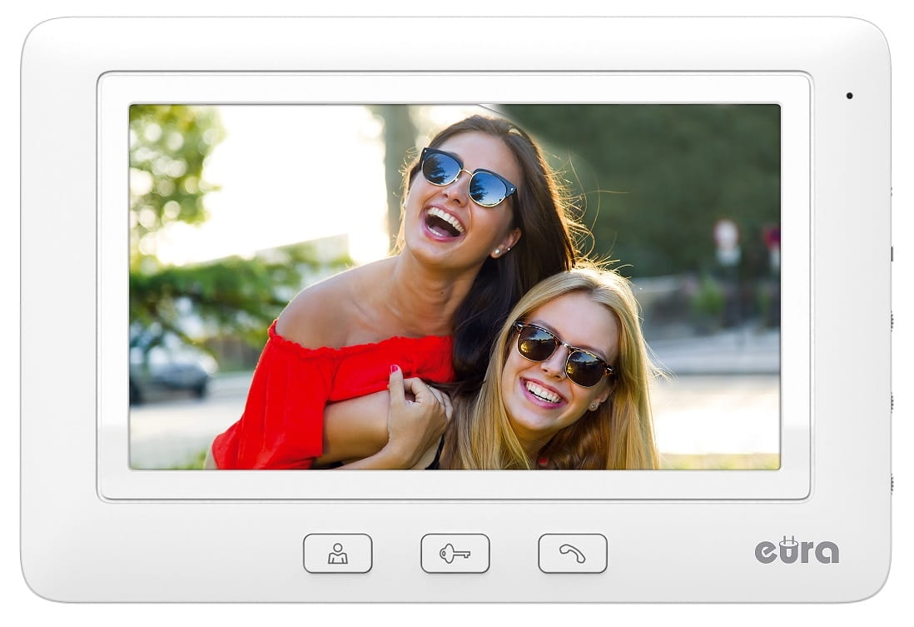Toggle the dark slide switch on the right edge
Image resolution: width=914 pixels, height=627 pixels.
point(891,253)
